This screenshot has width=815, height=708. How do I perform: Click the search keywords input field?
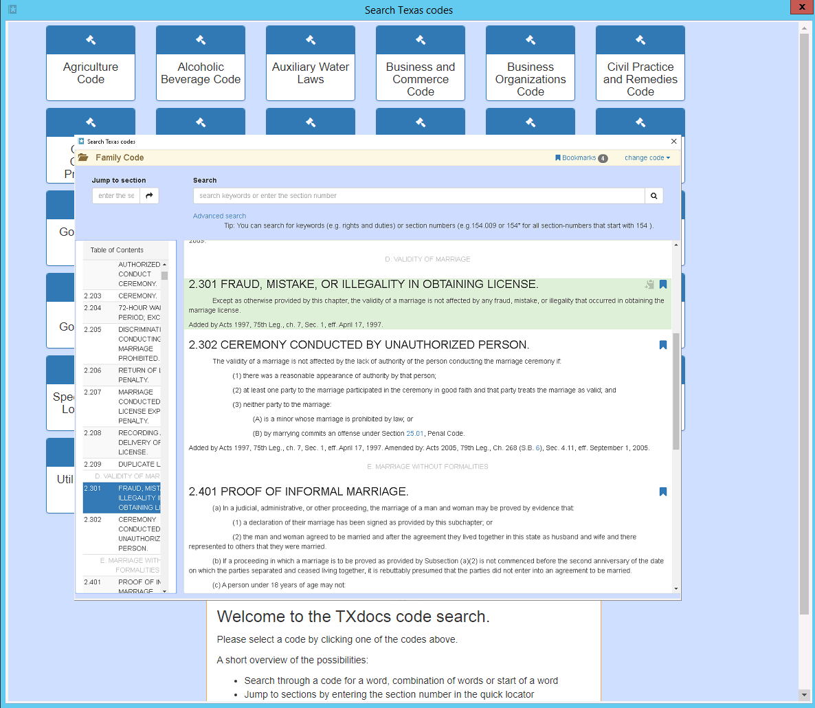coord(418,196)
